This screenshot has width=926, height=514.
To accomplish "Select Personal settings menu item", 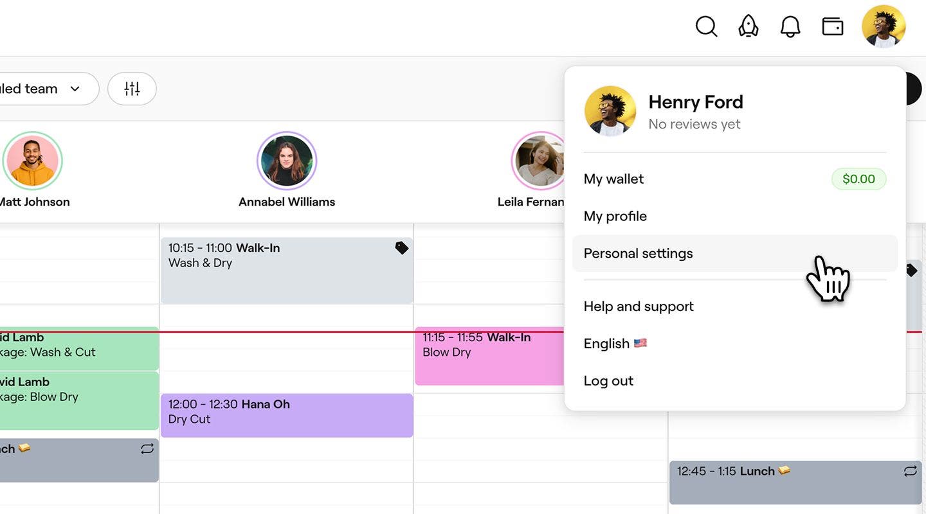I will tap(638, 254).
